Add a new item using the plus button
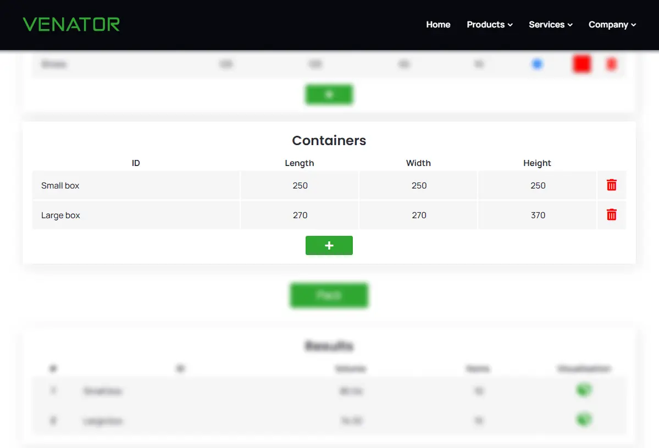The height and width of the screenshot is (448, 659). pos(329,94)
